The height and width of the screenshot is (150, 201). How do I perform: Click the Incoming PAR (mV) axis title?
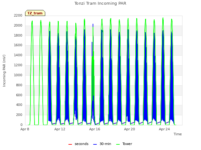4,71
